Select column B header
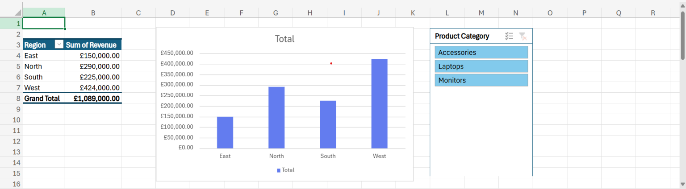Viewport: 686px width, 189px height. (x=93, y=13)
